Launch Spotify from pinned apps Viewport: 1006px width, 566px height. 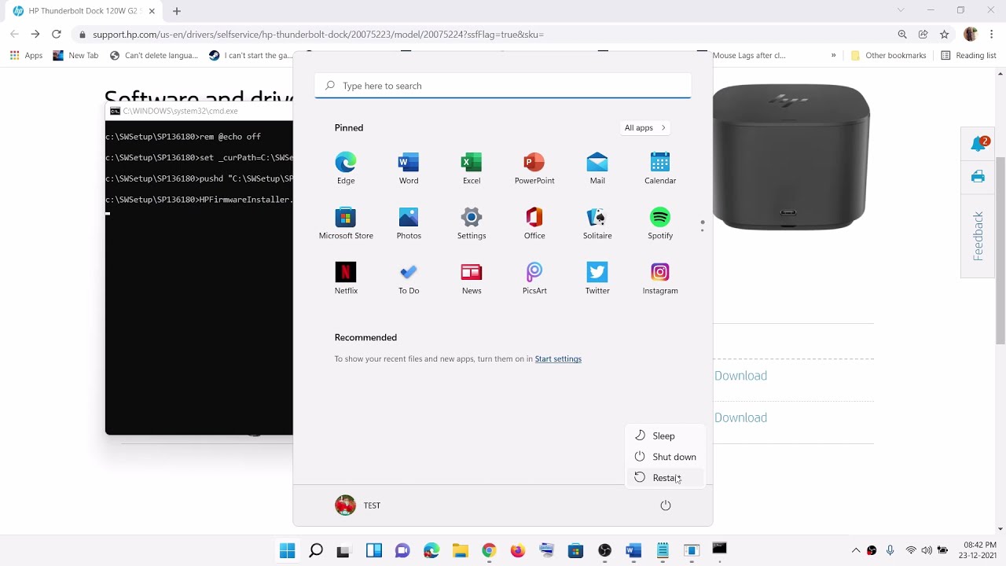tap(660, 224)
